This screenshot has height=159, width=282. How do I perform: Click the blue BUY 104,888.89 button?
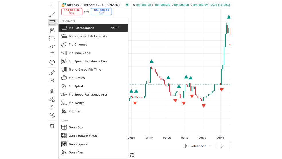click(101, 12)
